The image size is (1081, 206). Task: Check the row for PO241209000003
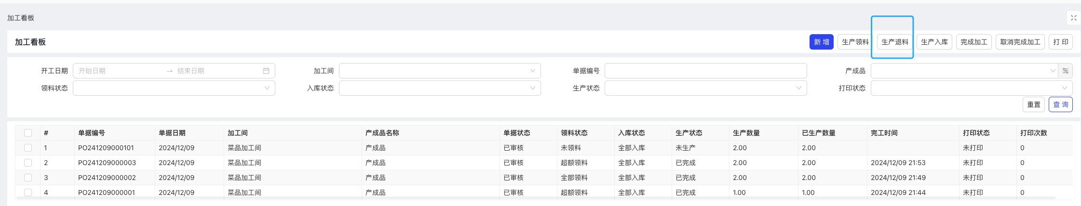point(28,163)
